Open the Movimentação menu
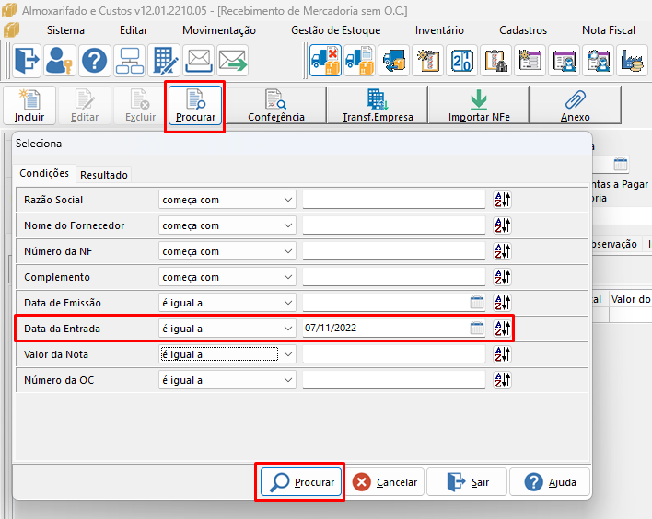Image resolution: width=652 pixels, height=519 pixels. (219, 30)
